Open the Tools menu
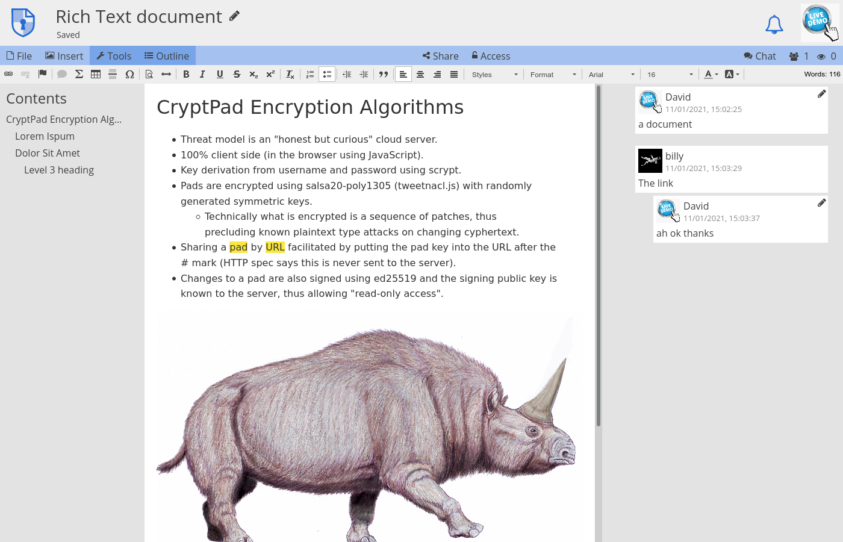The height and width of the screenshot is (542, 843). tap(114, 55)
